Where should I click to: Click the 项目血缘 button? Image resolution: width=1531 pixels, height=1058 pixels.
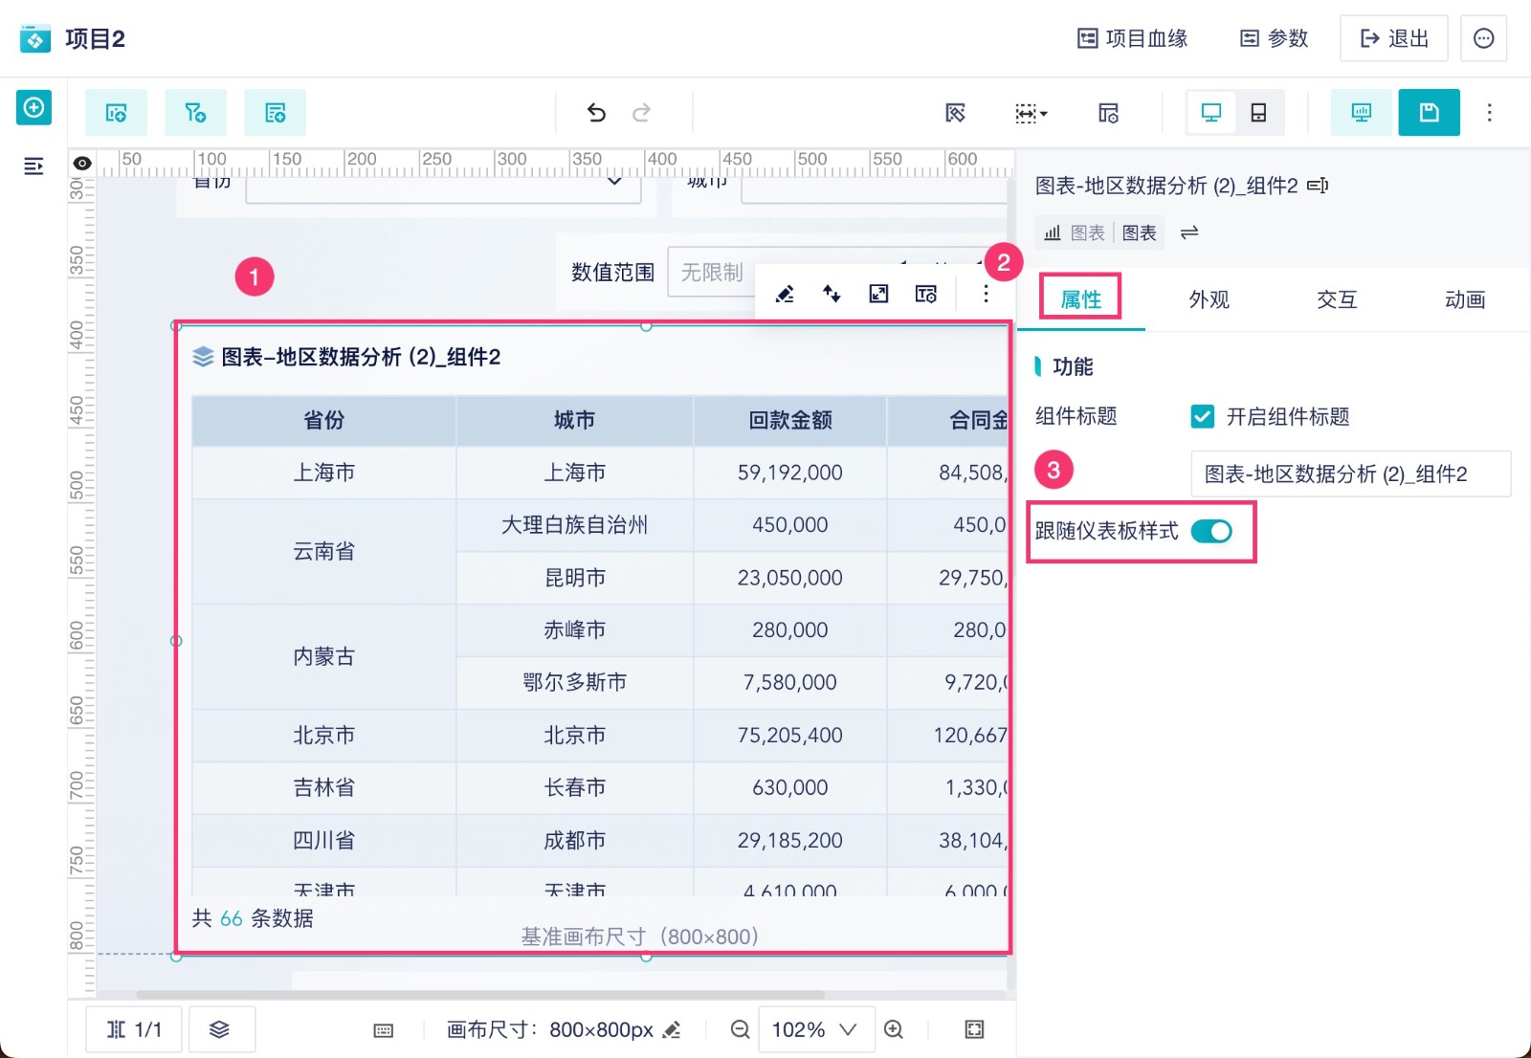pyautogui.click(x=1133, y=38)
